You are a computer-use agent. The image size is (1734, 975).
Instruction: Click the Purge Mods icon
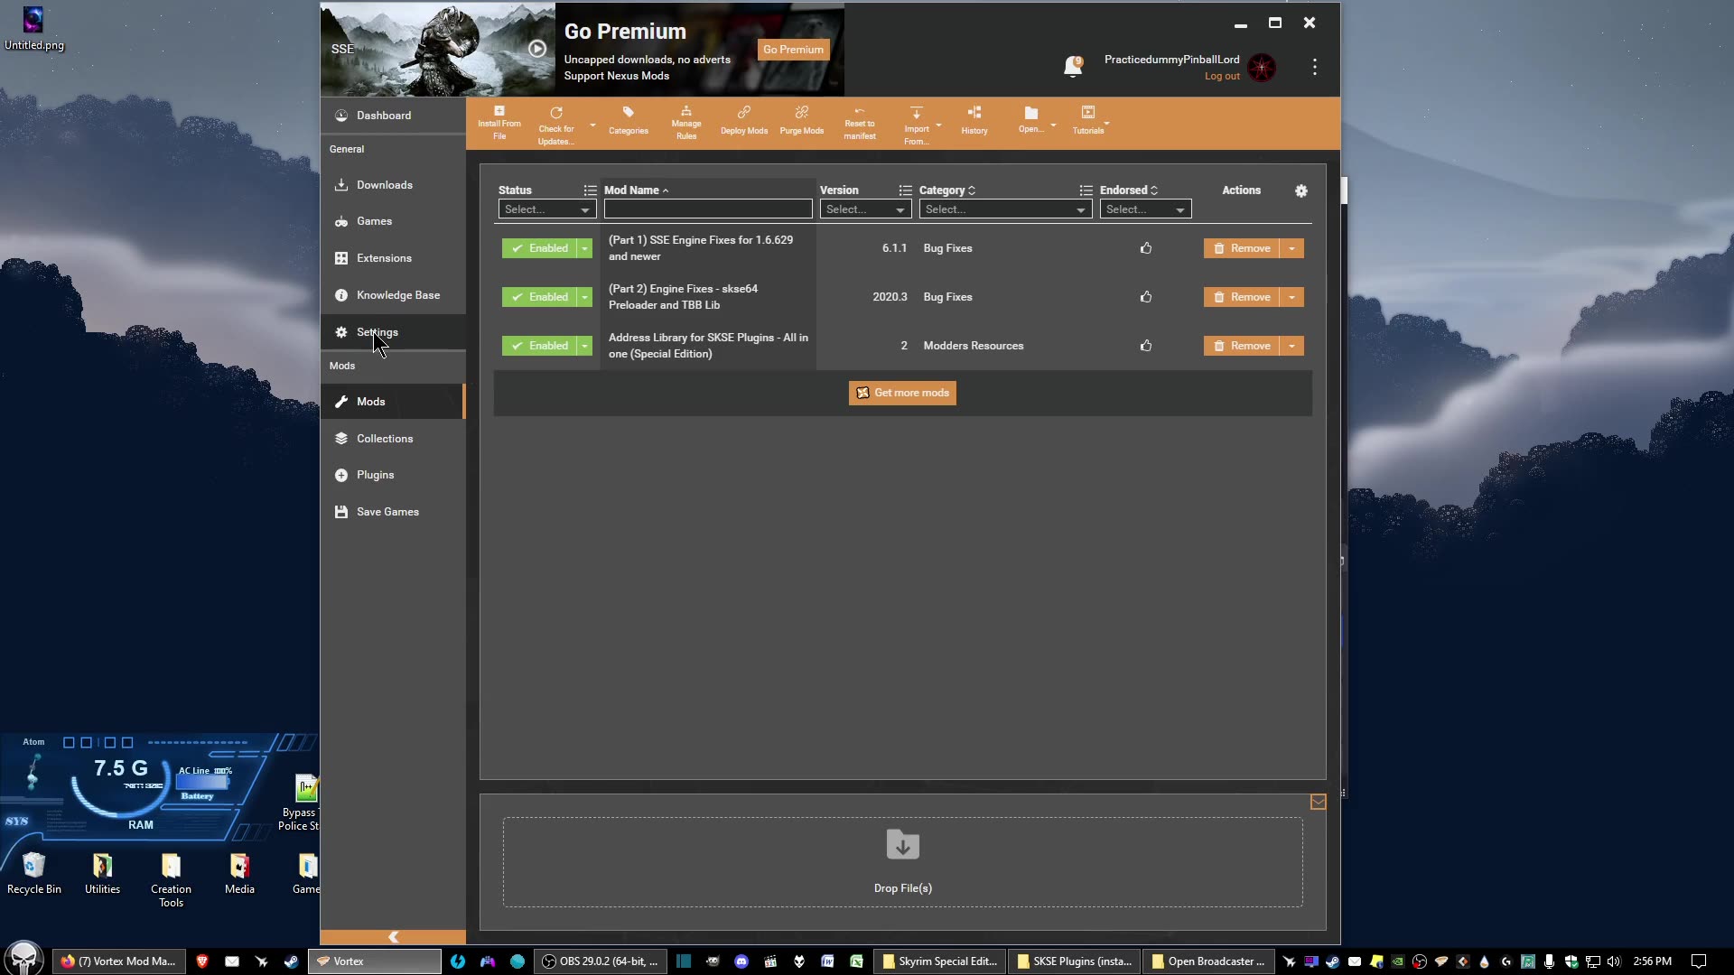click(x=800, y=120)
